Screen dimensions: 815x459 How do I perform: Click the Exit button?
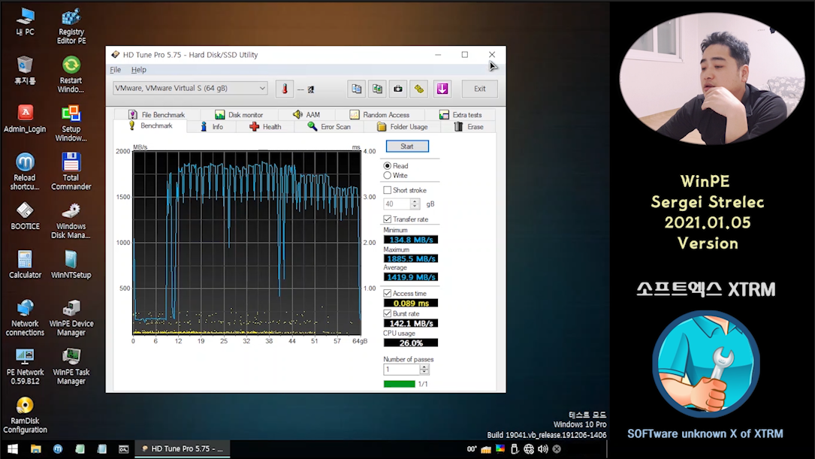click(x=480, y=89)
